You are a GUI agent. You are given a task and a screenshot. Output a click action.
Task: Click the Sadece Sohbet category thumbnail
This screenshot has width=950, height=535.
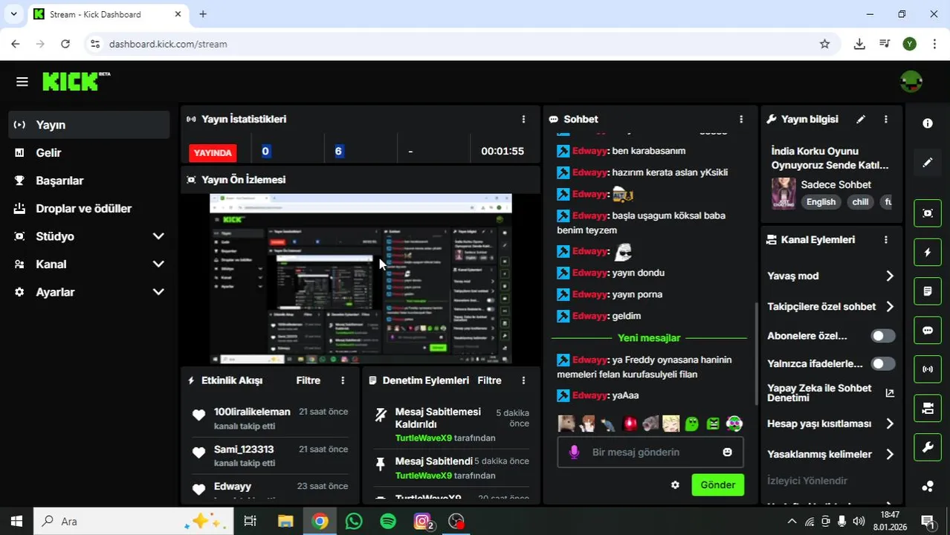point(783,193)
